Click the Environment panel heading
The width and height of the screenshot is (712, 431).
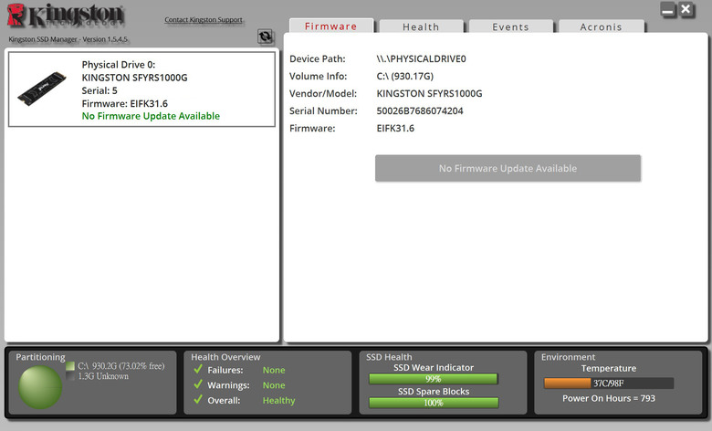click(568, 357)
